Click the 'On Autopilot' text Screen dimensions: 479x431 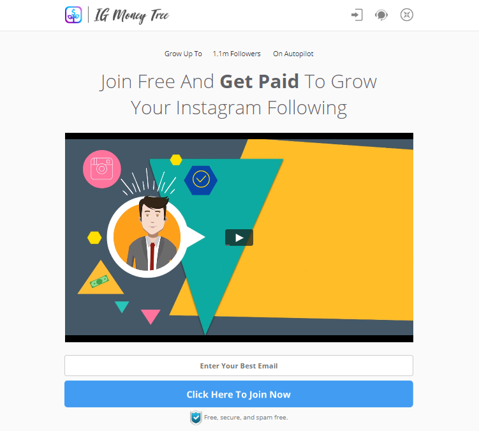pyautogui.click(x=293, y=54)
